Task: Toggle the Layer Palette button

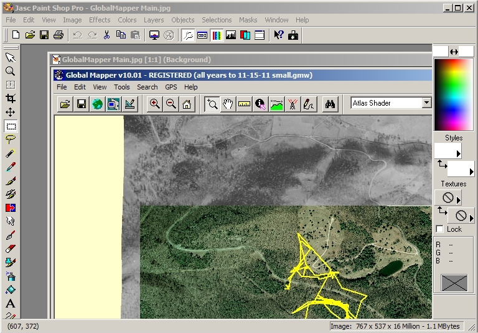Action: click(x=245, y=35)
